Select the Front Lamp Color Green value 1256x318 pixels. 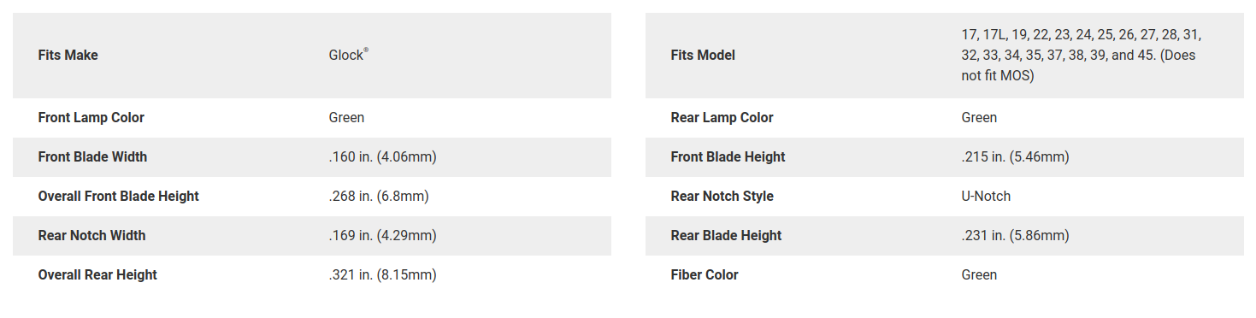346,118
